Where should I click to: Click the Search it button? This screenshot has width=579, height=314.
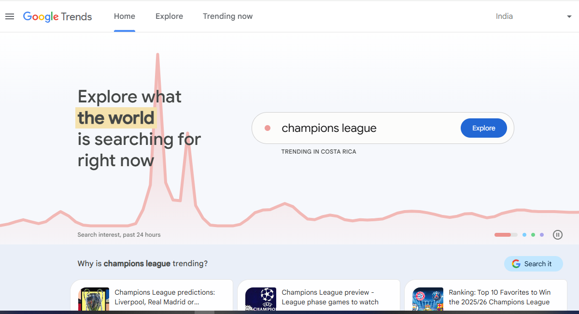pos(533,263)
